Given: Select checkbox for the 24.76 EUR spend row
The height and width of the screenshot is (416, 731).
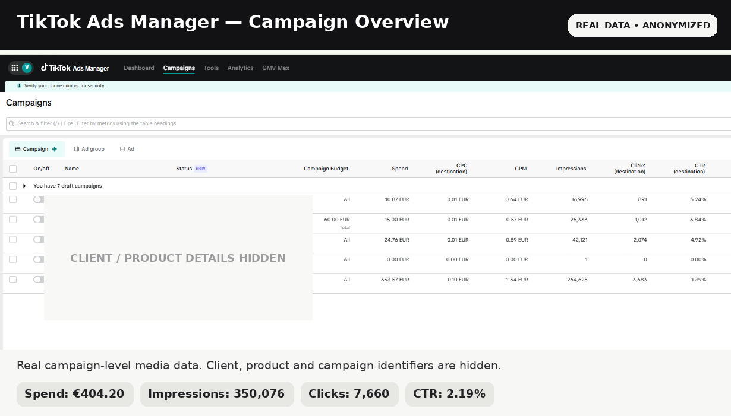Looking at the screenshot, I should (13, 240).
